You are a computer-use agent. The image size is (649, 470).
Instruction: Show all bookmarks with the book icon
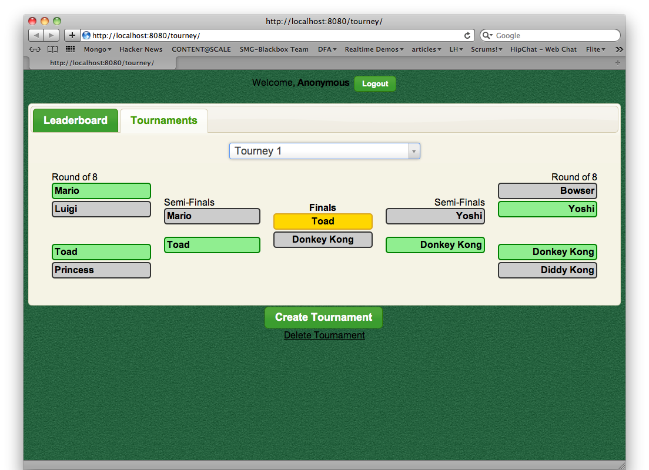coord(53,49)
